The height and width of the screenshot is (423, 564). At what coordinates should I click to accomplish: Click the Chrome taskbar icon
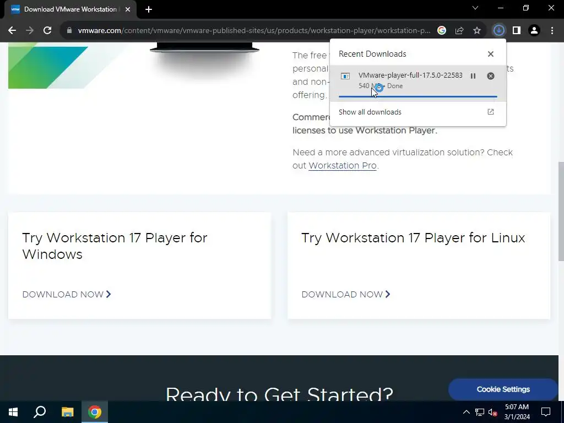tap(95, 412)
